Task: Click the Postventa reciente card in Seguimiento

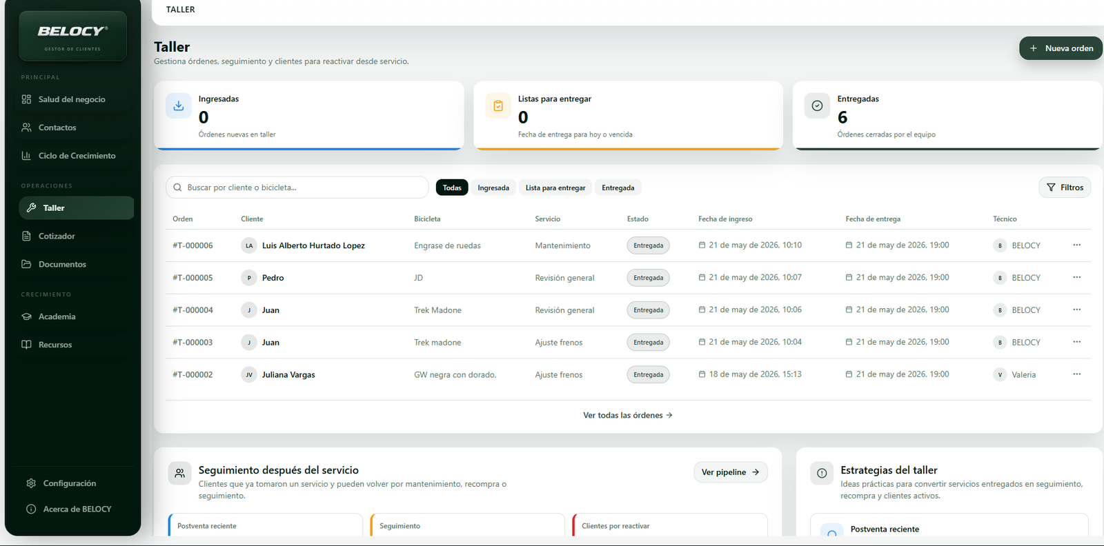Action: coord(265,525)
